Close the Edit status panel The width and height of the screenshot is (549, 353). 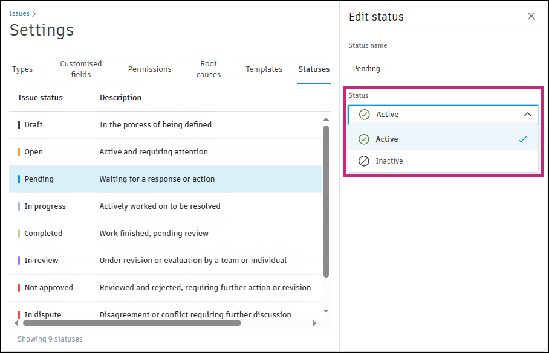click(531, 16)
